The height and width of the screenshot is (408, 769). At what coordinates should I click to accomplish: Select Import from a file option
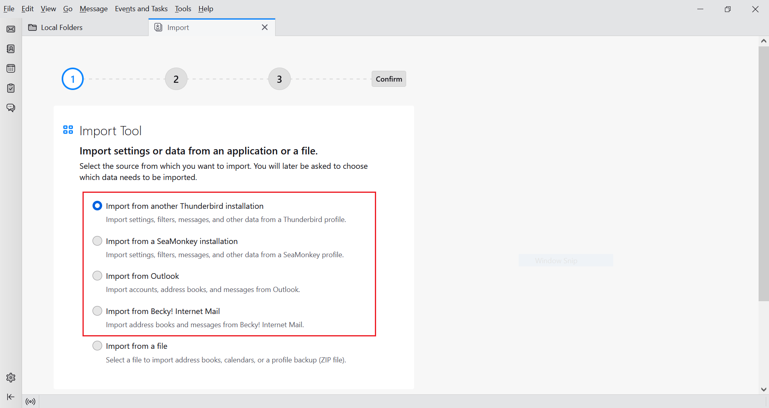[x=97, y=346]
